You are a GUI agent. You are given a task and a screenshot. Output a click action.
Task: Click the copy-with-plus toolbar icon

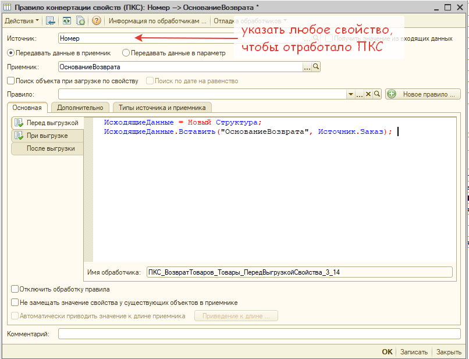pos(80,21)
